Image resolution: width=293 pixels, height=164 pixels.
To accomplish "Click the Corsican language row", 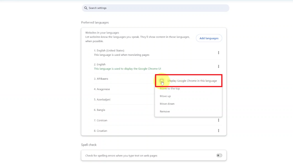I will (x=157, y=120).
